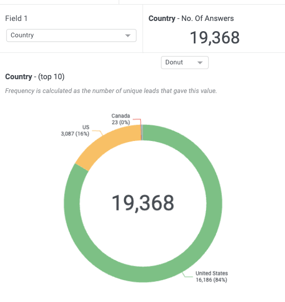The image size is (285, 302).
Task: Select the green United States donut segment
Action: click(214, 204)
